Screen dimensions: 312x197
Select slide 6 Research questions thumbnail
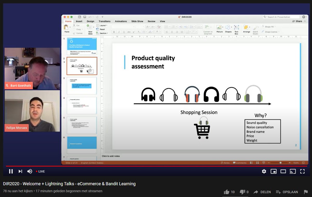tap(82, 145)
